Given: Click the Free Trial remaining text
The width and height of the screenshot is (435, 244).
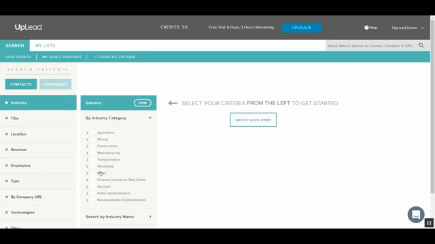Looking at the screenshot, I should pyautogui.click(x=241, y=27).
